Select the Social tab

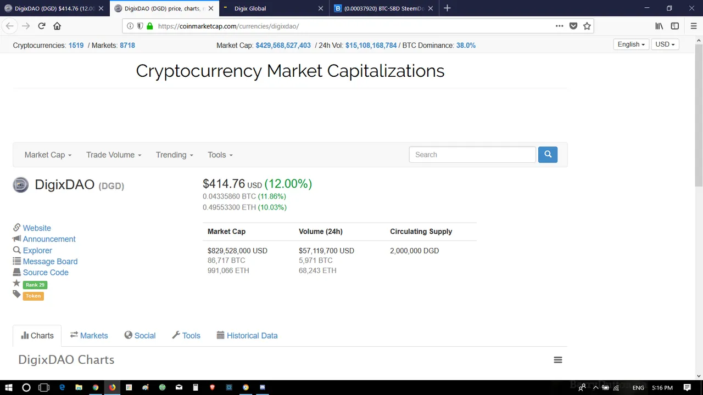tap(140, 336)
